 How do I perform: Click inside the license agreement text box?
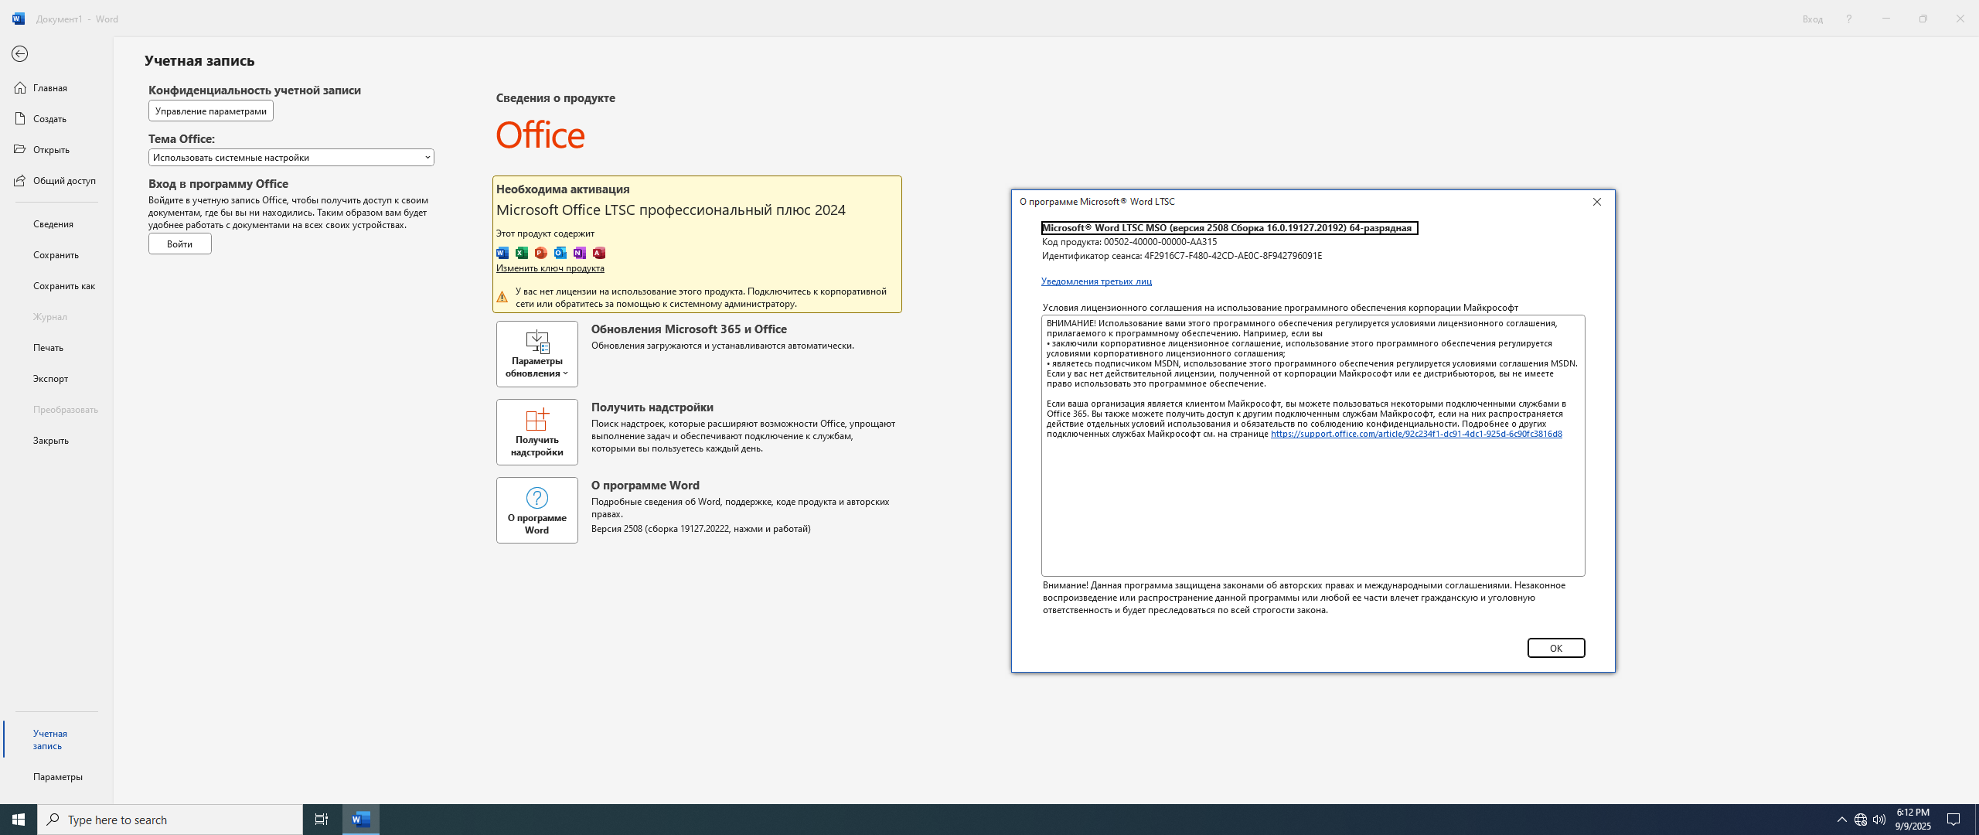[x=1313, y=445]
